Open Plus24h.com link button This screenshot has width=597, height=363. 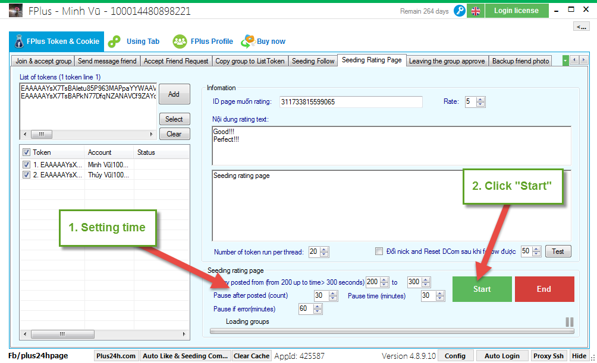(116, 356)
